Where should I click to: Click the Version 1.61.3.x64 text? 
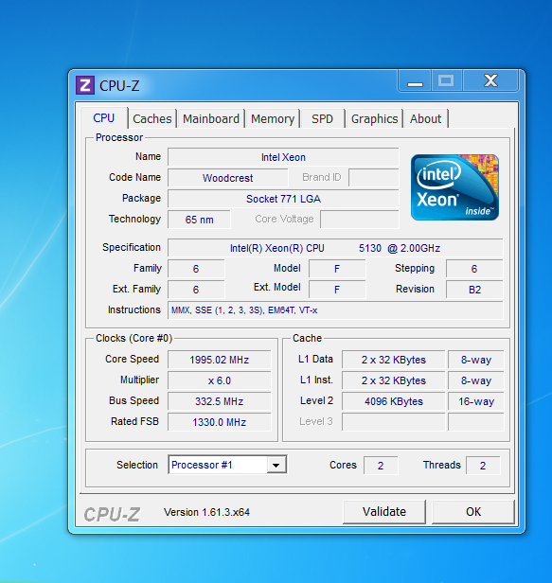tap(206, 512)
